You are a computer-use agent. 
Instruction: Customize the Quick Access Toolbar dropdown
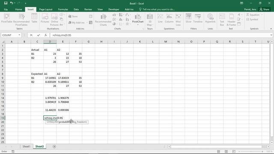point(26,3)
